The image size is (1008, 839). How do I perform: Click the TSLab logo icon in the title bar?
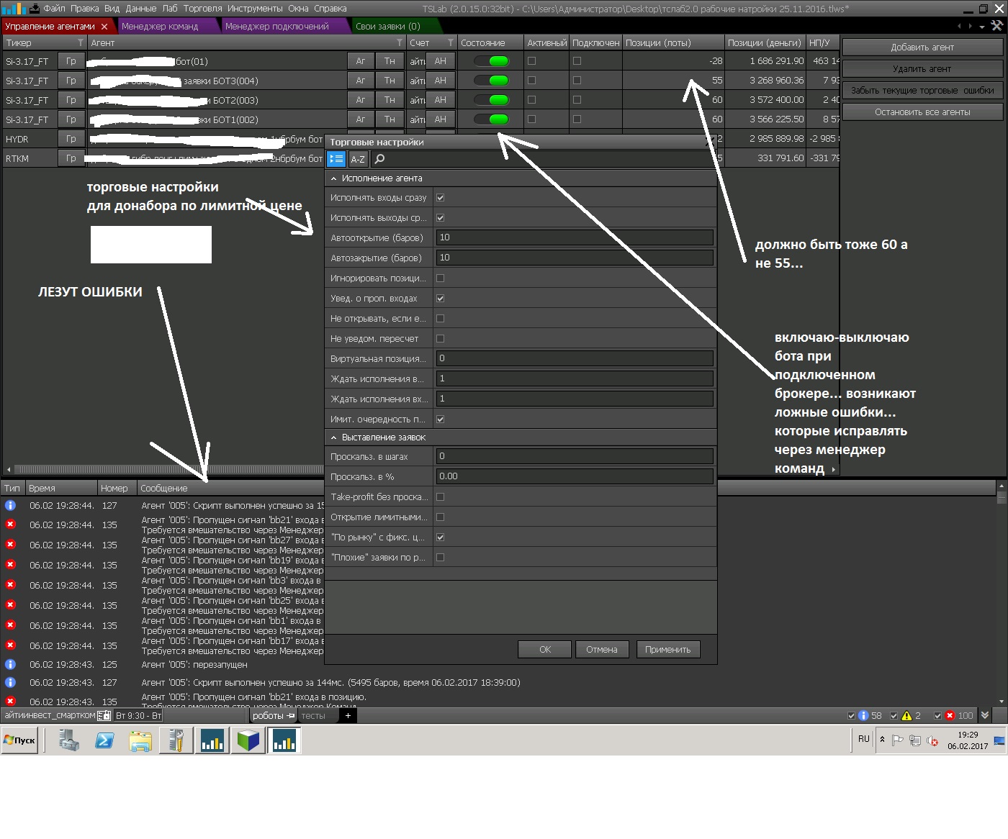point(13,9)
